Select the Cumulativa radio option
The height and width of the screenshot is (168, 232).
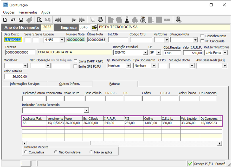(25, 152)
